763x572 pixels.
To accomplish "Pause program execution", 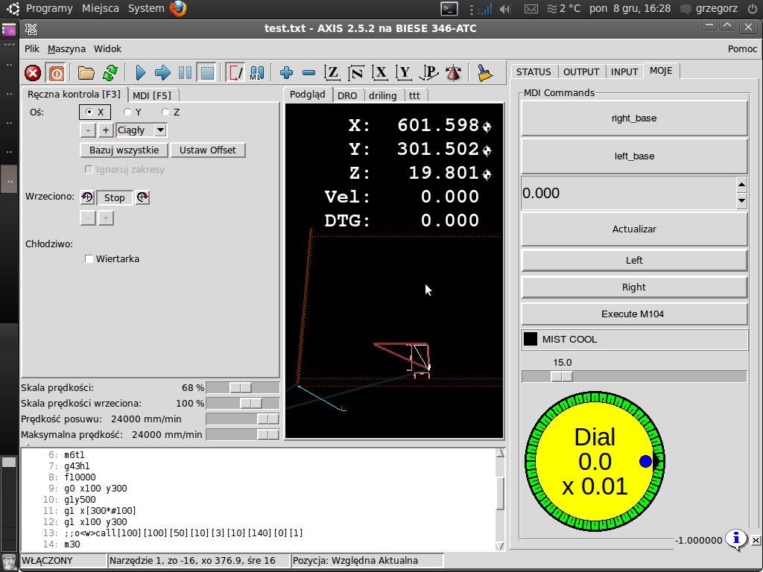I will pos(185,74).
